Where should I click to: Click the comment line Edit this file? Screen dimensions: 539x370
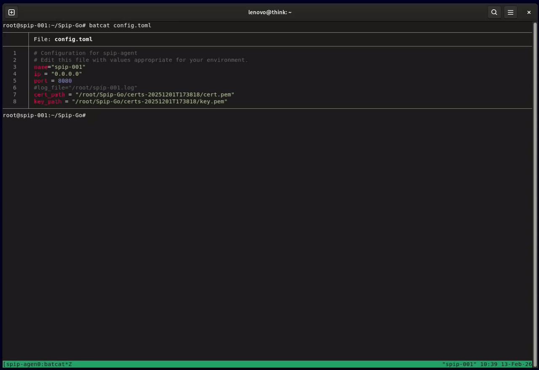pyautogui.click(x=141, y=60)
